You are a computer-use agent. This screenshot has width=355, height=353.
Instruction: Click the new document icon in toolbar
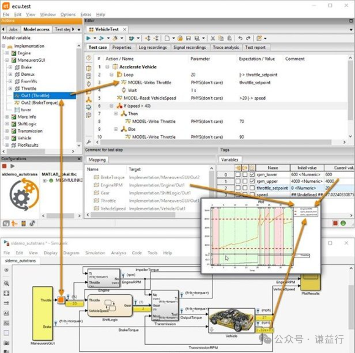[x=167, y=38]
